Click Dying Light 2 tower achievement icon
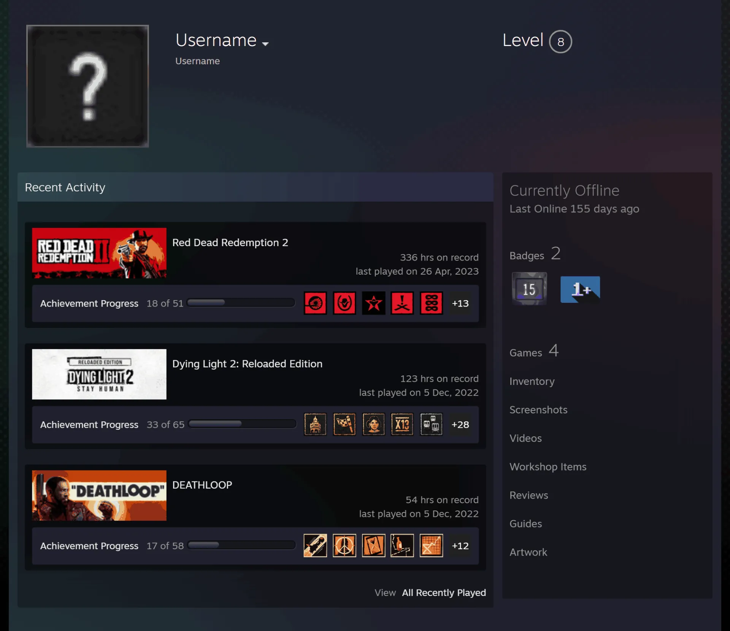The height and width of the screenshot is (631, 730). point(315,424)
